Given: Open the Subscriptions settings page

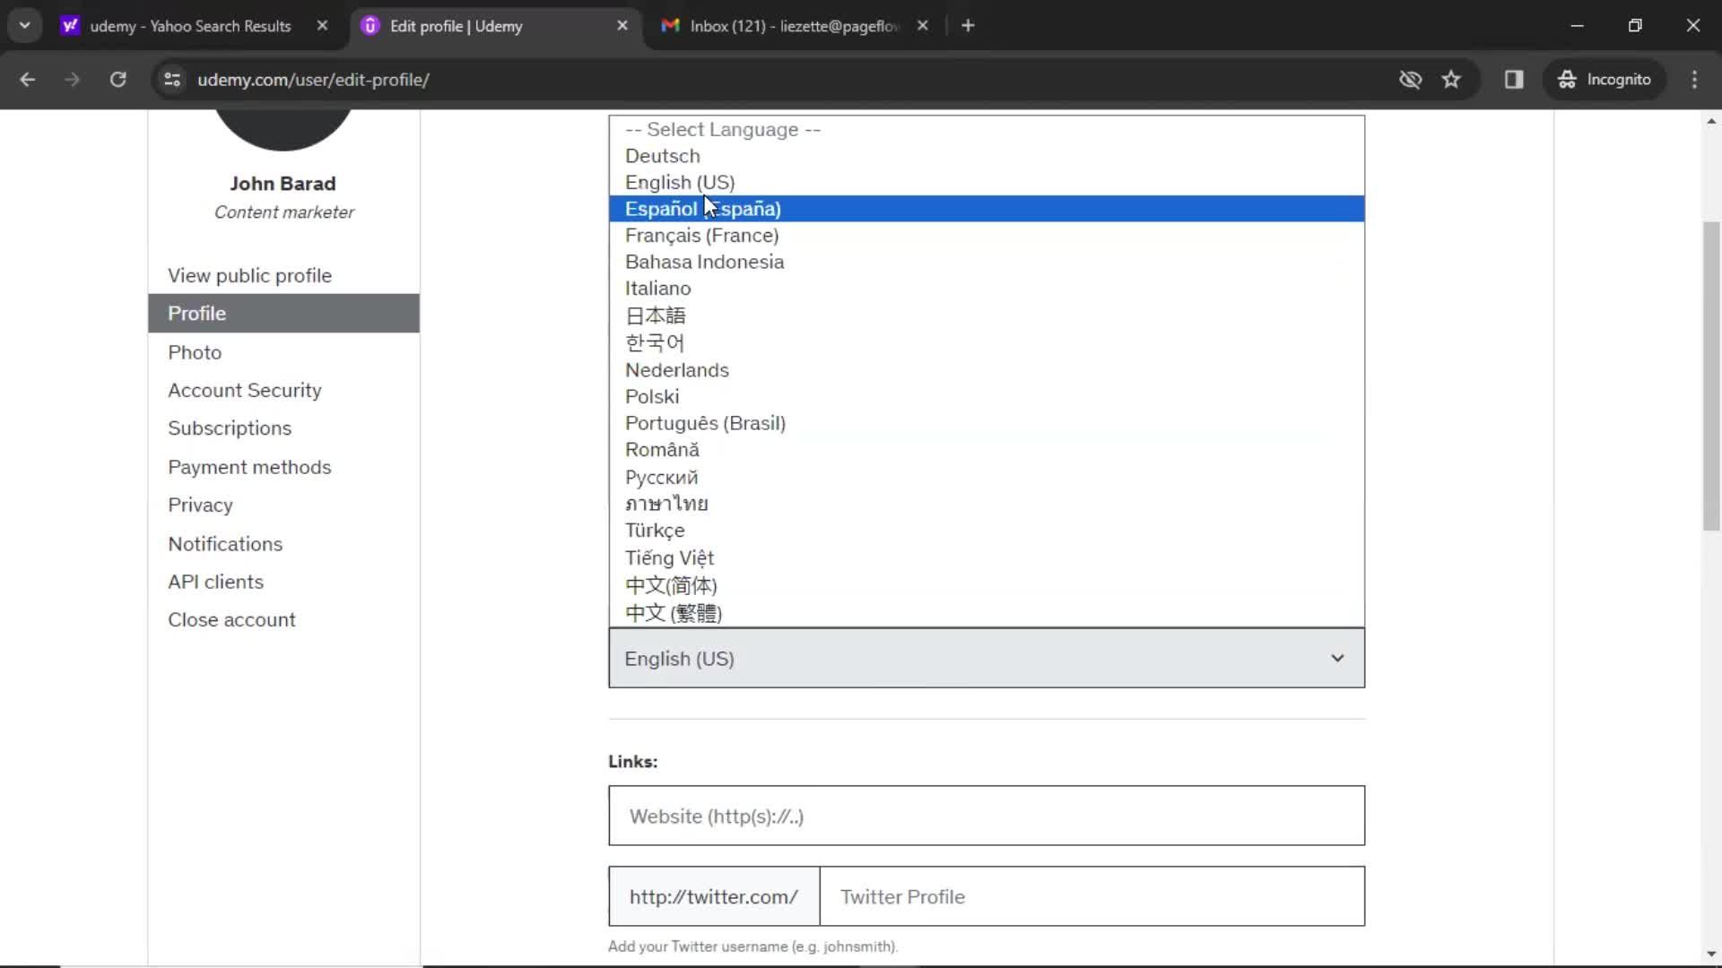Looking at the screenshot, I should point(230,428).
